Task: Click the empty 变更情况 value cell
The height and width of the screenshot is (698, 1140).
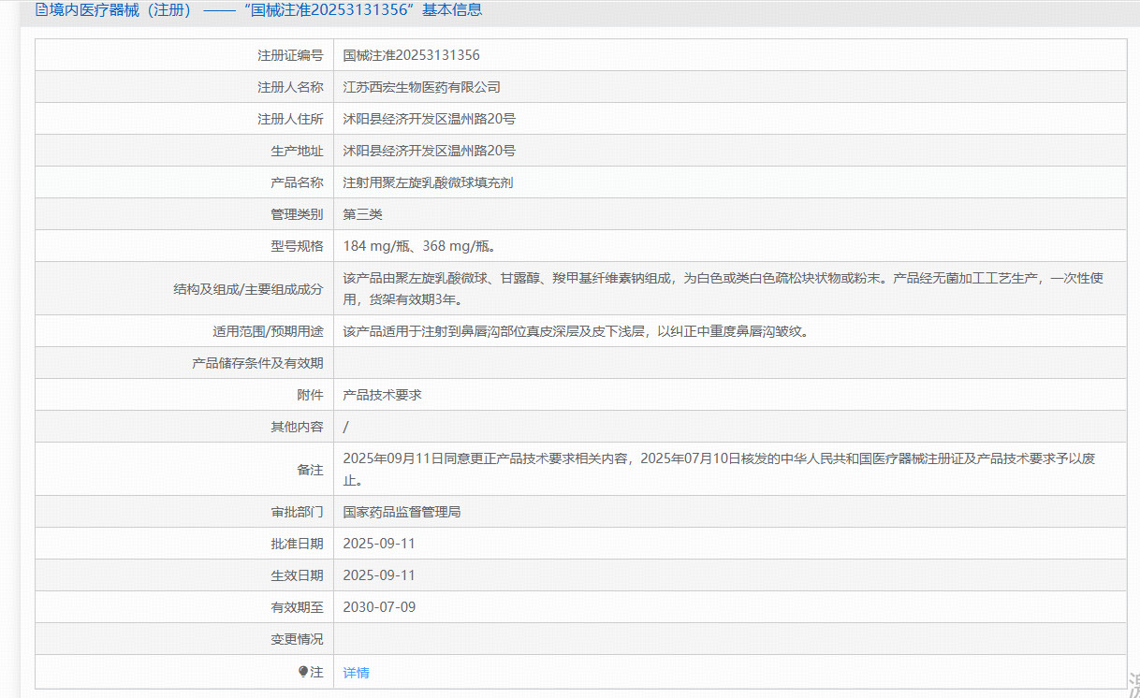Action: coord(729,639)
